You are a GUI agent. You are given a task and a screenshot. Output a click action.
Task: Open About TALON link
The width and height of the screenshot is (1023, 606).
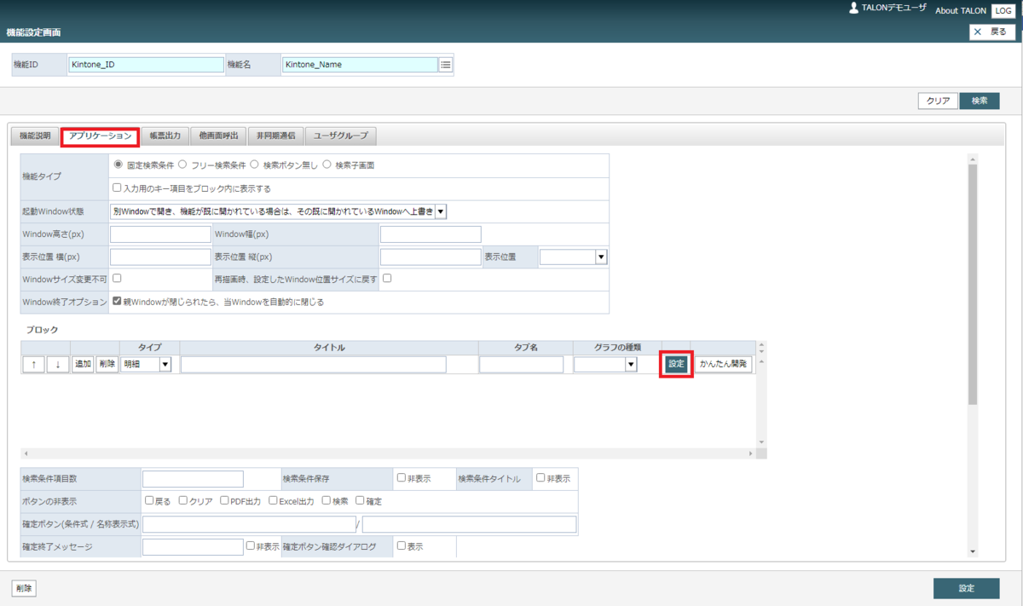click(x=960, y=10)
